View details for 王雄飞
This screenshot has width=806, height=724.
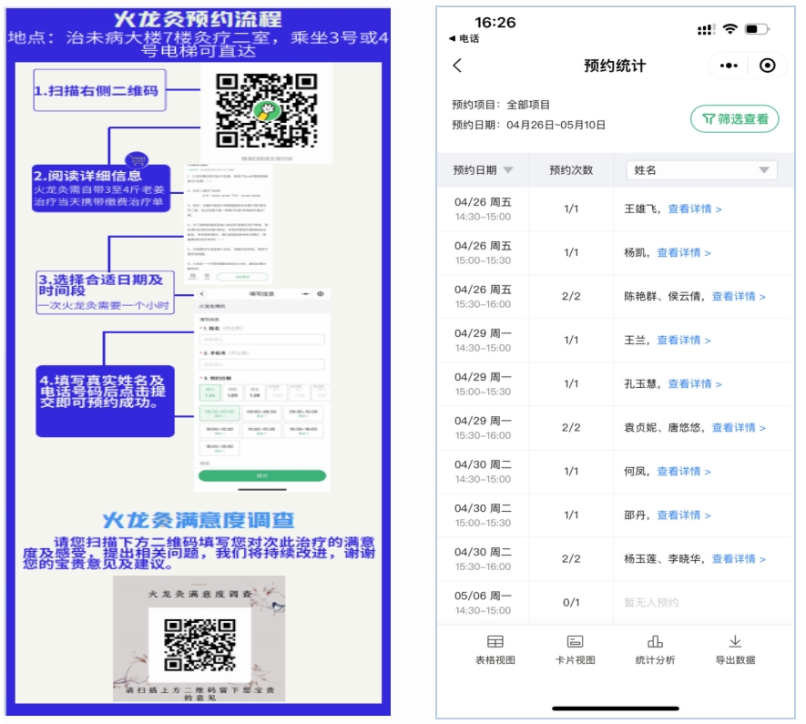[x=694, y=209]
